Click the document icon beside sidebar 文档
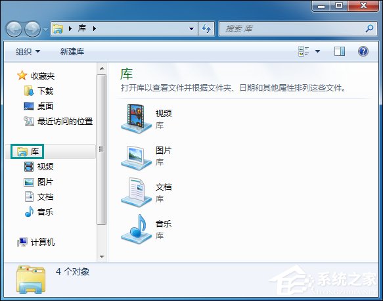This screenshot has height=301, width=383. click(x=29, y=197)
